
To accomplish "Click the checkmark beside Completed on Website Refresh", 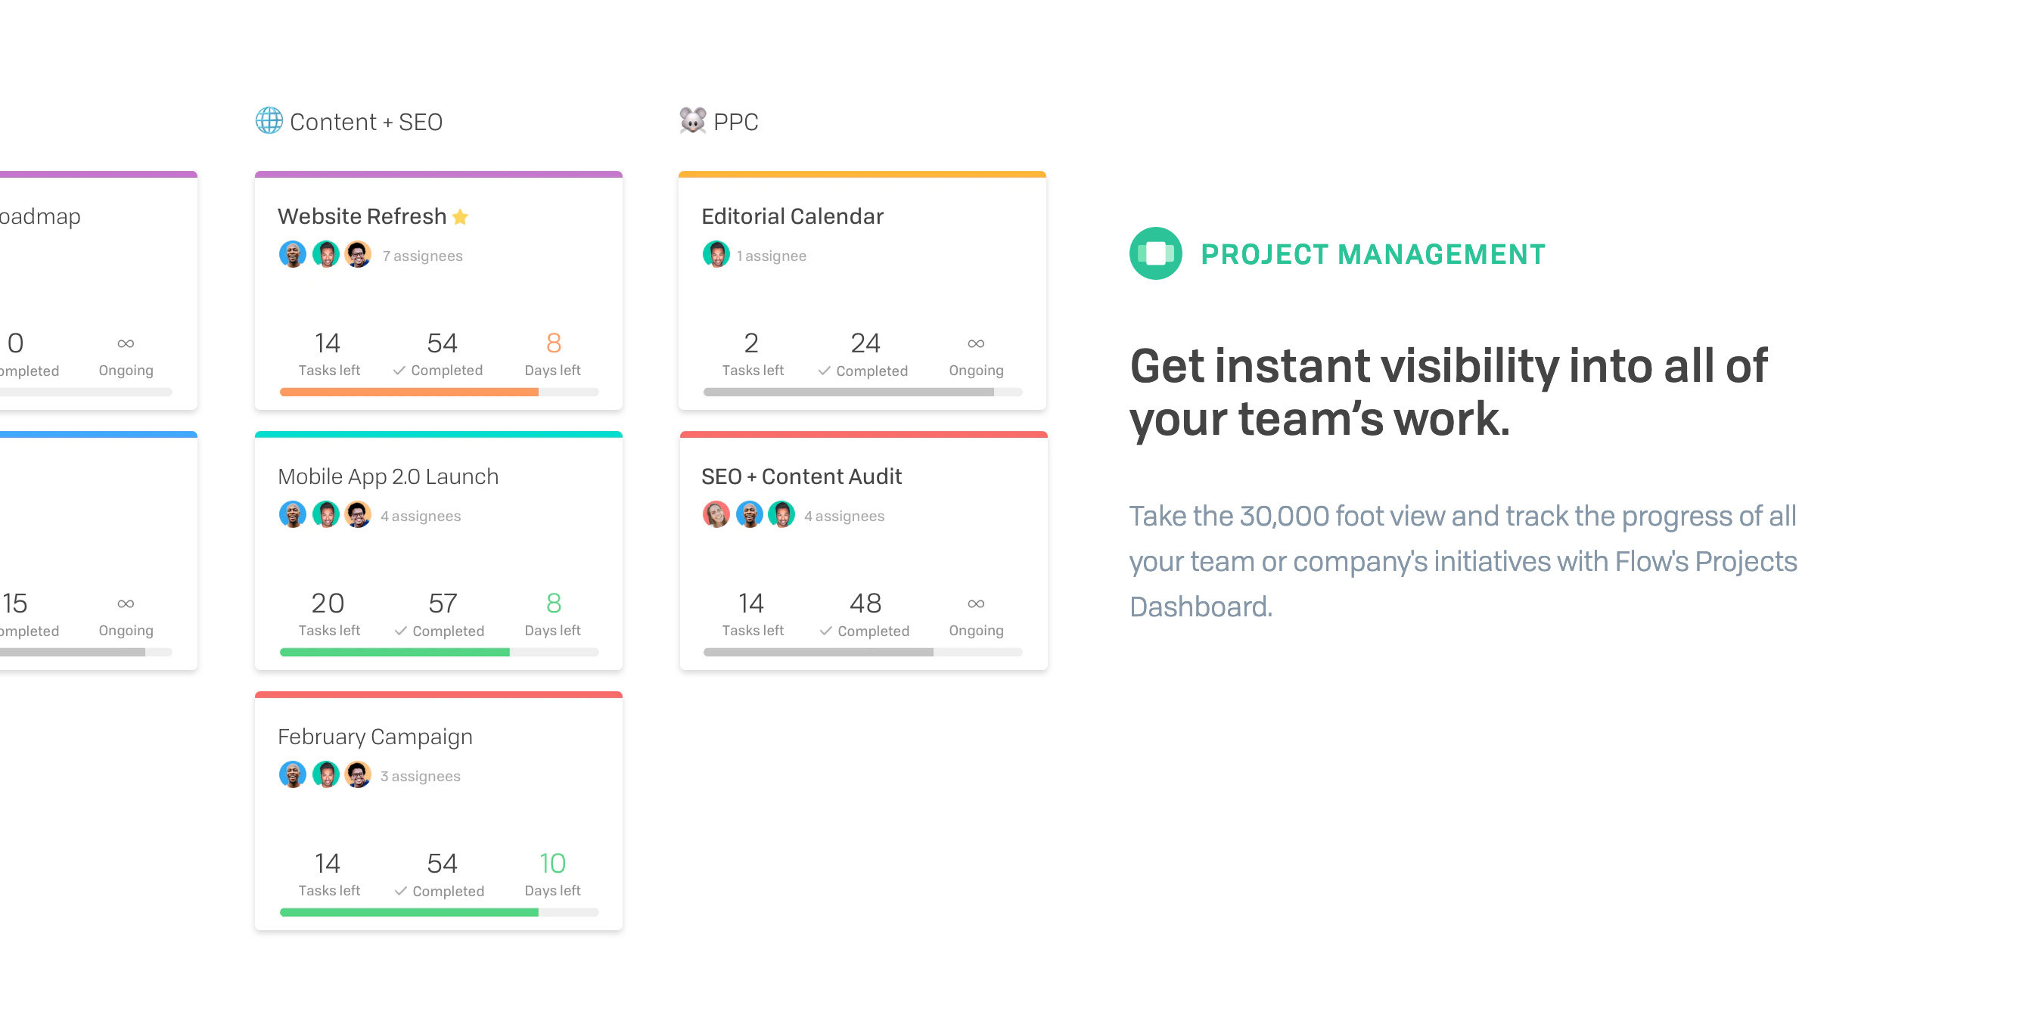I will [399, 371].
